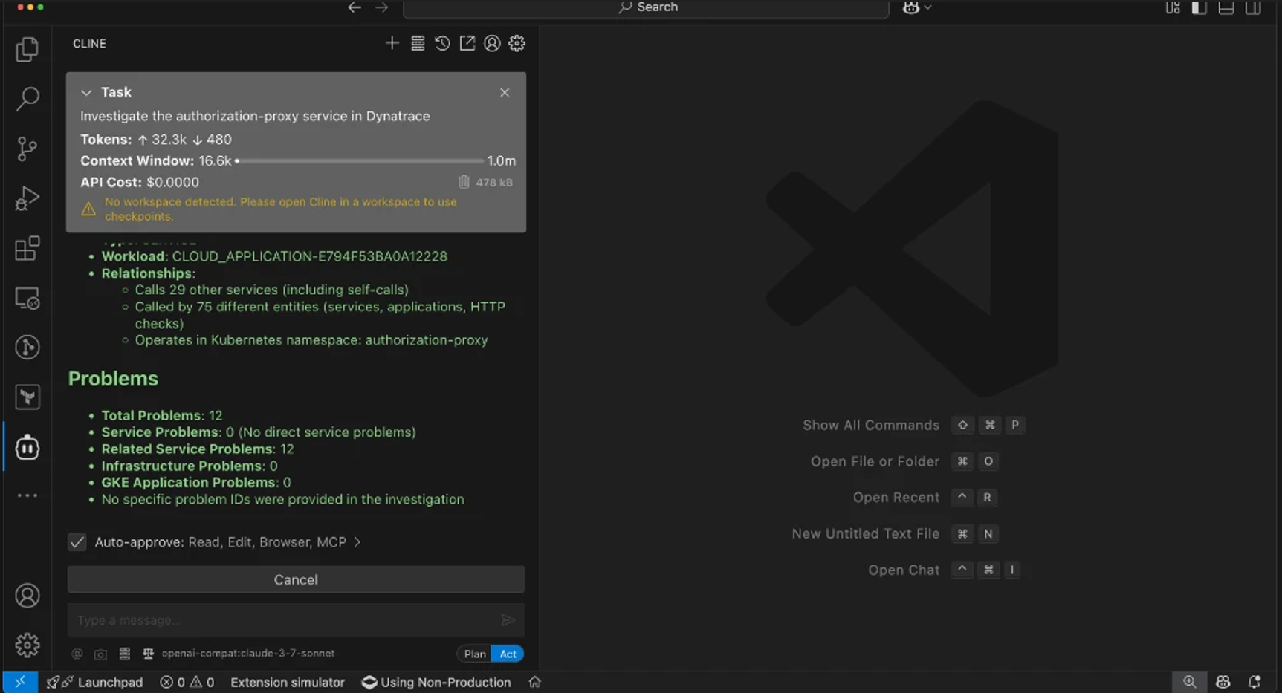The height and width of the screenshot is (693, 1282).
Task: Open the Remote Explorer view
Action: tap(27, 298)
